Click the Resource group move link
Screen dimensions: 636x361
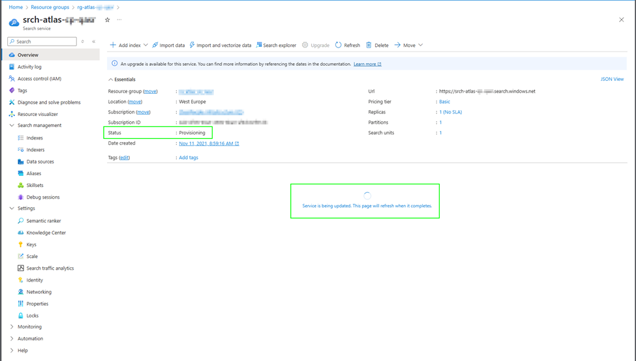click(151, 92)
